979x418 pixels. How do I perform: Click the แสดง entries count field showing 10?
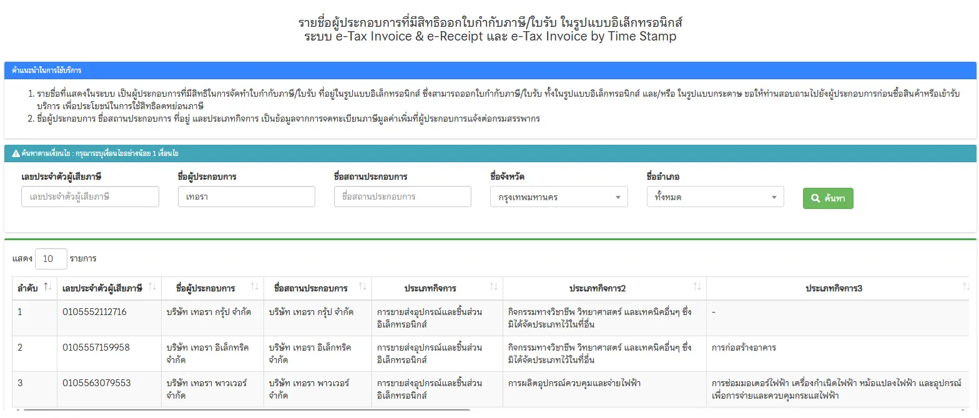(x=51, y=259)
